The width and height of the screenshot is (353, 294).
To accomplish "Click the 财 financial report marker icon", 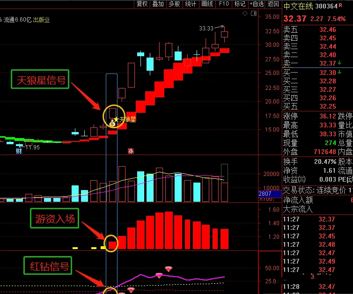I will click(19, 151).
